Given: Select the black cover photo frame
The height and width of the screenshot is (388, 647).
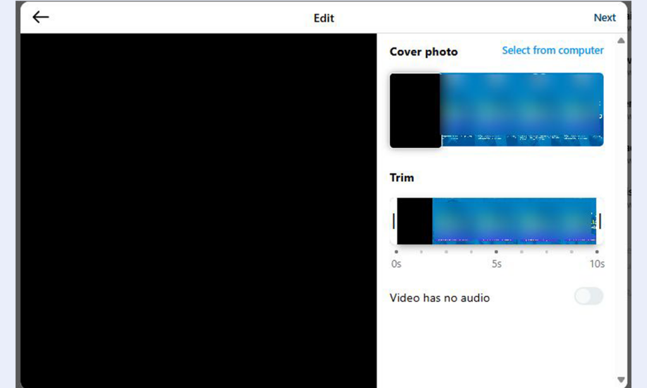Looking at the screenshot, I should pyautogui.click(x=415, y=110).
